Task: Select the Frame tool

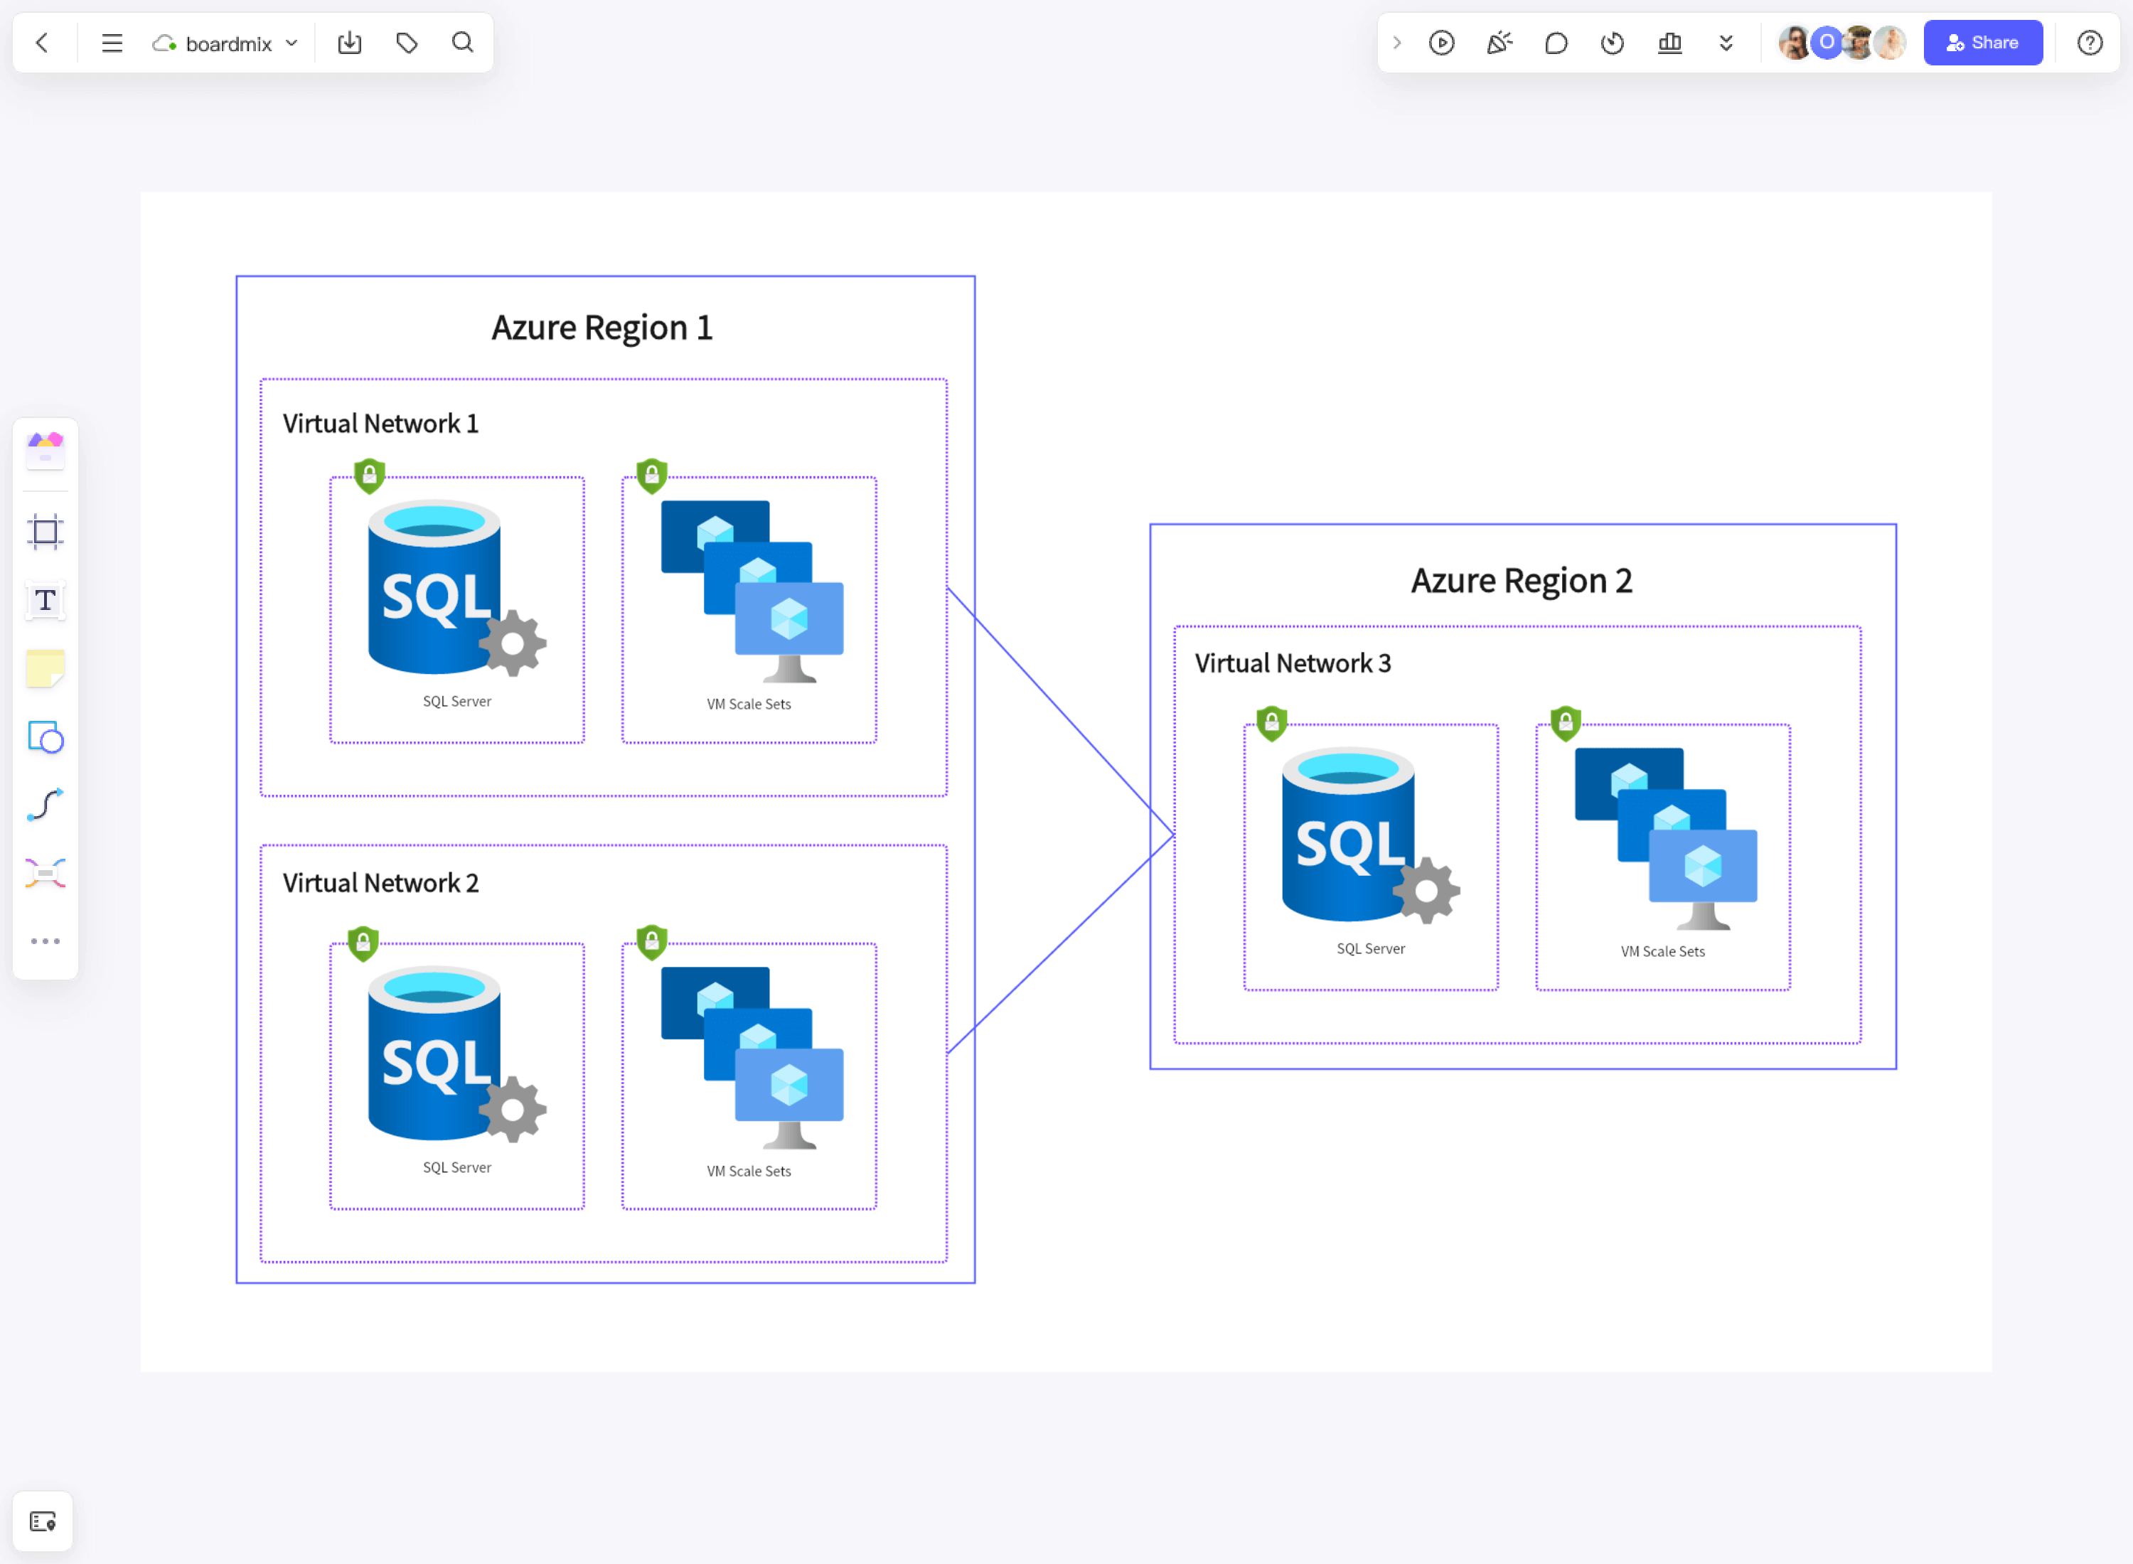Action: 46,532
